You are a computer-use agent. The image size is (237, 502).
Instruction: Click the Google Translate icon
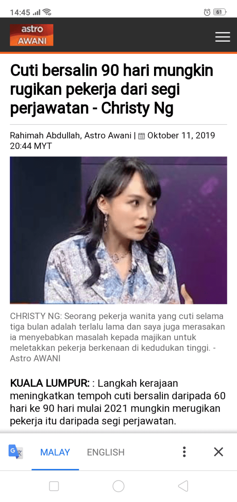click(x=16, y=452)
